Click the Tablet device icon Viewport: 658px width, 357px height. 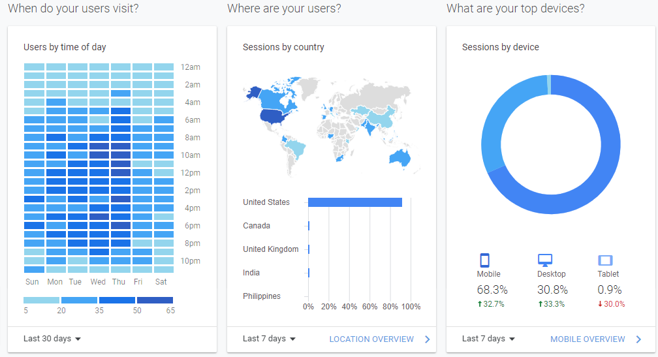pyautogui.click(x=605, y=260)
